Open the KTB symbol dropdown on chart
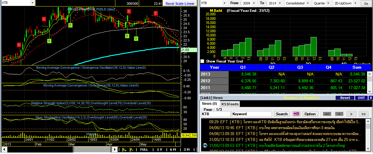 tap(32, 3)
